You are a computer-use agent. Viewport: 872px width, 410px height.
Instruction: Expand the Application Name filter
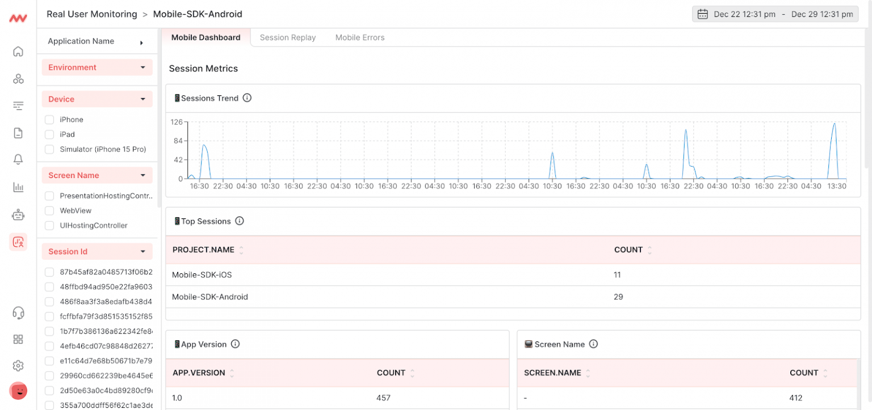pyautogui.click(x=141, y=42)
